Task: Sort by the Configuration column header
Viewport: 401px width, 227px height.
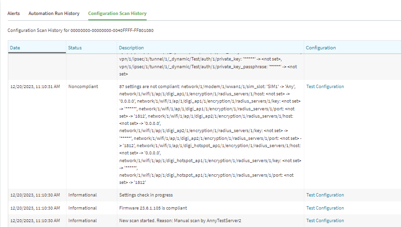Action: [321, 47]
